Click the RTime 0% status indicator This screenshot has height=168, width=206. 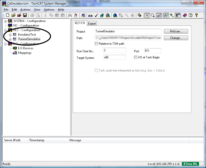190,164
